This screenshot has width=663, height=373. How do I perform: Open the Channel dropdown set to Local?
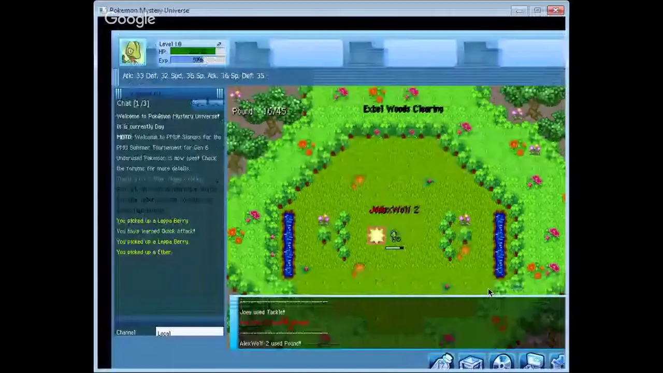[x=190, y=333]
